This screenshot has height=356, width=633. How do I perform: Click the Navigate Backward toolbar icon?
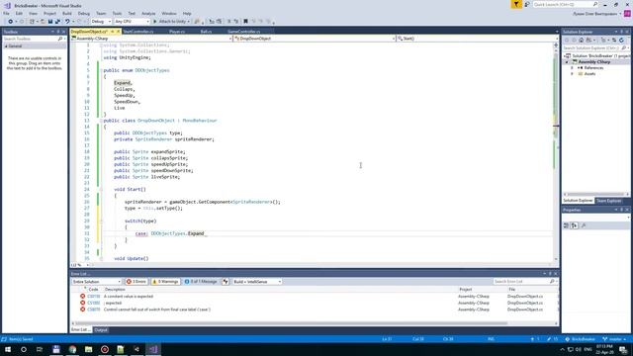(10, 22)
